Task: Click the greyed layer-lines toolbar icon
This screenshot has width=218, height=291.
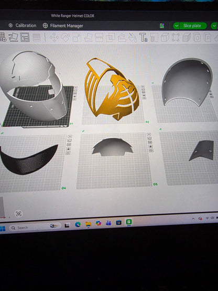Action: point(37,37)
